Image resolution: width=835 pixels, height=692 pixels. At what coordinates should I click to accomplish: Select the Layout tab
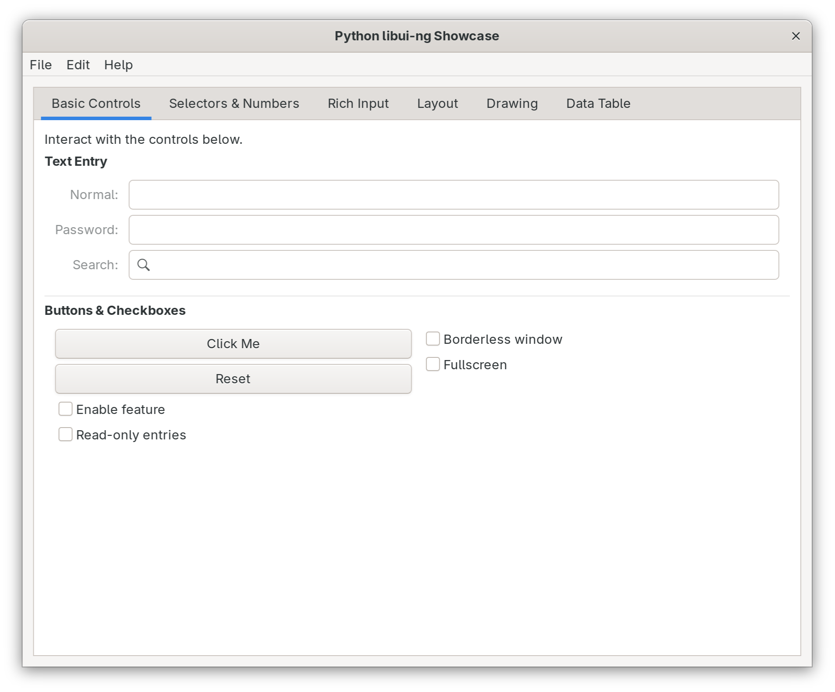pos(437,103)
